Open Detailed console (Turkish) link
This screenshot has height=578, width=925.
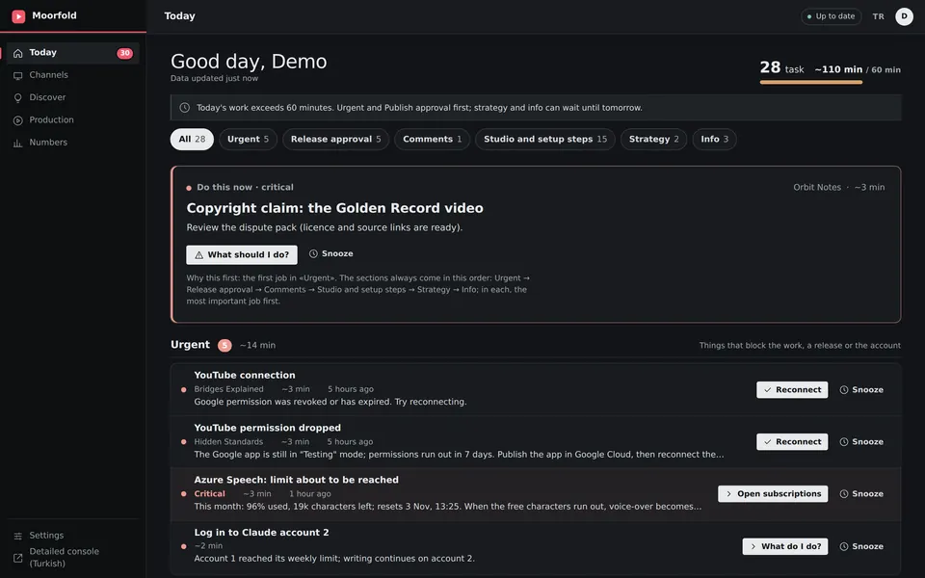pos(72,558)
